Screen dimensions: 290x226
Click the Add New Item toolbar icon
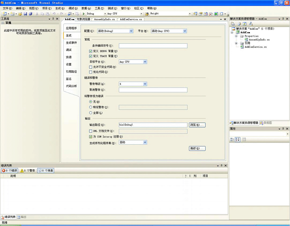[12, 14]
